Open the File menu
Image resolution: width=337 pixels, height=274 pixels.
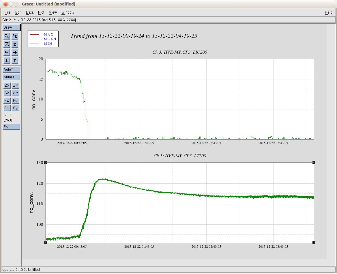click(x=8, y=12)
